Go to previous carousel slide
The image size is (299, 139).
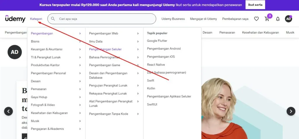tap(8, 111)
